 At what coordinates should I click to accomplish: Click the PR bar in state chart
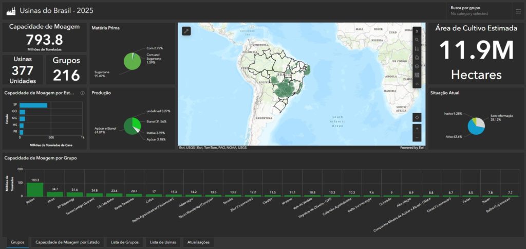pos(21,132)
